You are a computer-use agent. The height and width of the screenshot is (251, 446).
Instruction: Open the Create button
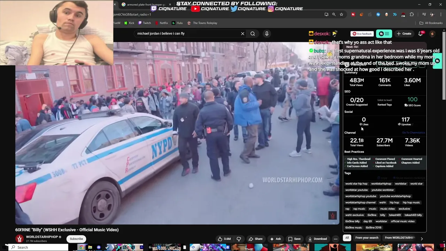[404, 33]
